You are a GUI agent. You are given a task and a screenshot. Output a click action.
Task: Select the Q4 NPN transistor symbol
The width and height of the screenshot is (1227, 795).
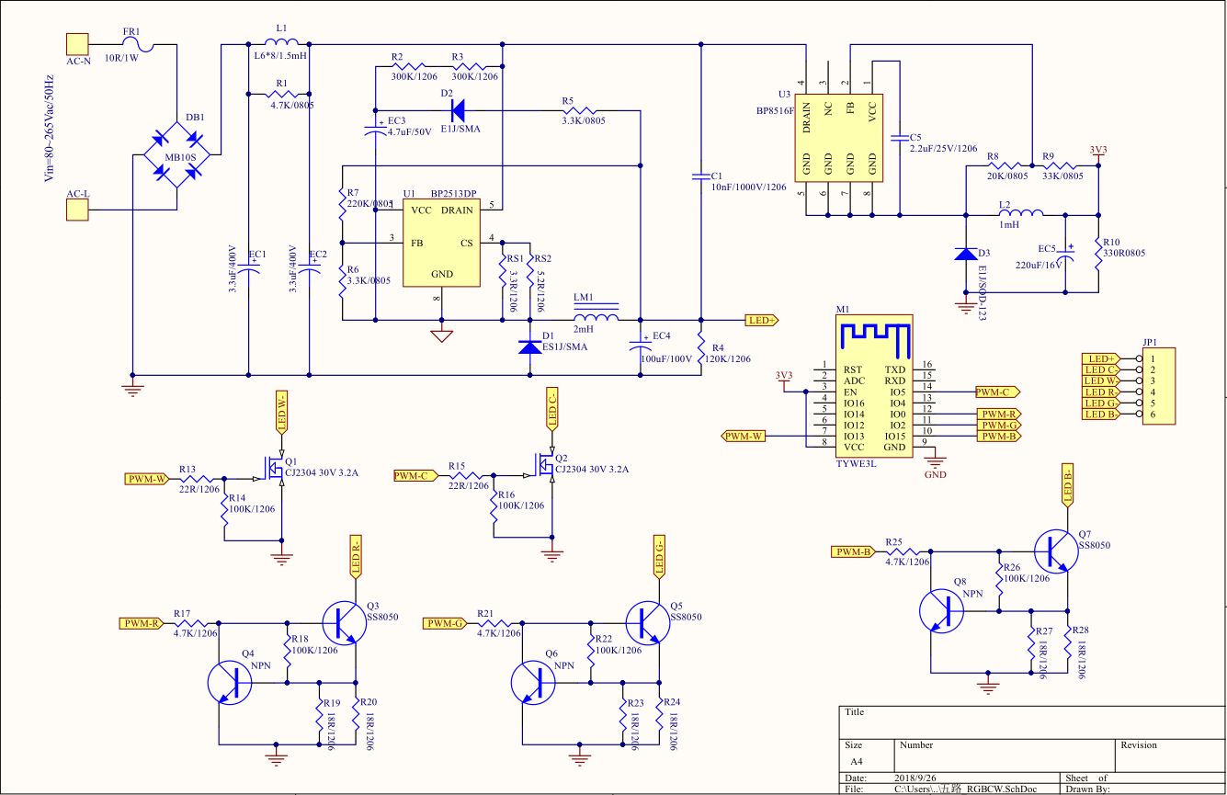point(230,683)
